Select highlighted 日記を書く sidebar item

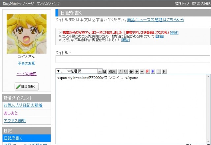[27, 138]
